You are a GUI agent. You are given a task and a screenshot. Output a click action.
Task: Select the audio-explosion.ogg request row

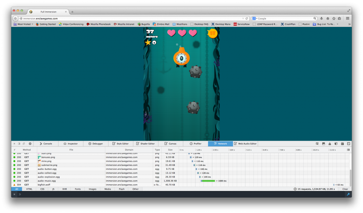(x=180, y=177)
